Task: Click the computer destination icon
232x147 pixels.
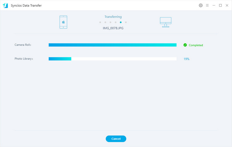Action: pyautogui.click(x=166, y=22)
